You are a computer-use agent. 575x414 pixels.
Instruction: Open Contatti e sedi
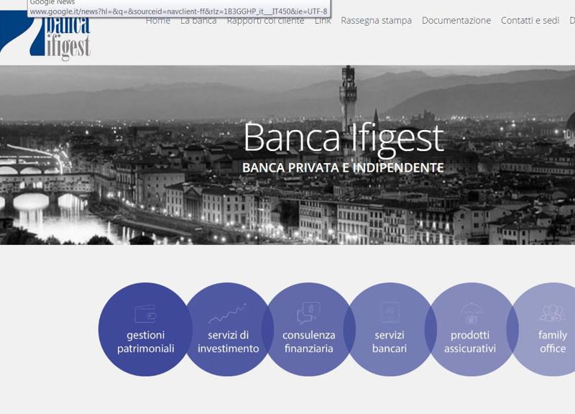pyautogui.click(x=530, y=21)
